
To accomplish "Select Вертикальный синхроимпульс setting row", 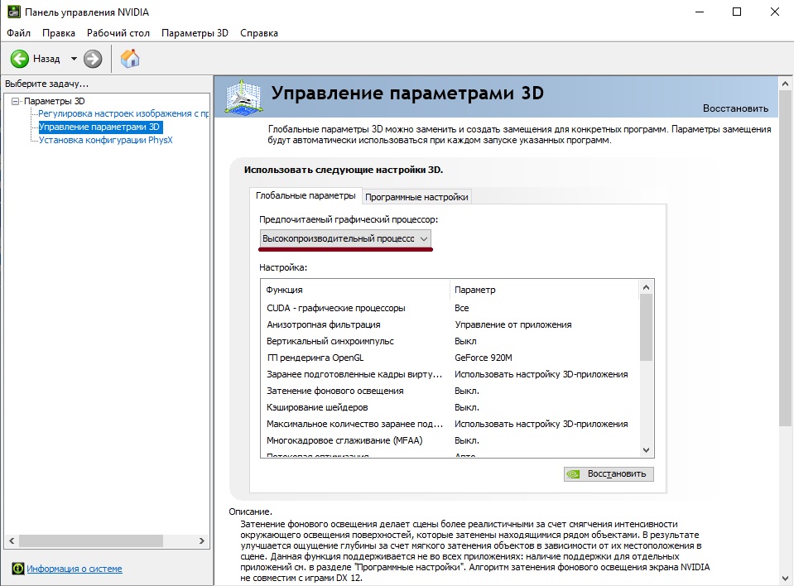I will coord(450,342).
